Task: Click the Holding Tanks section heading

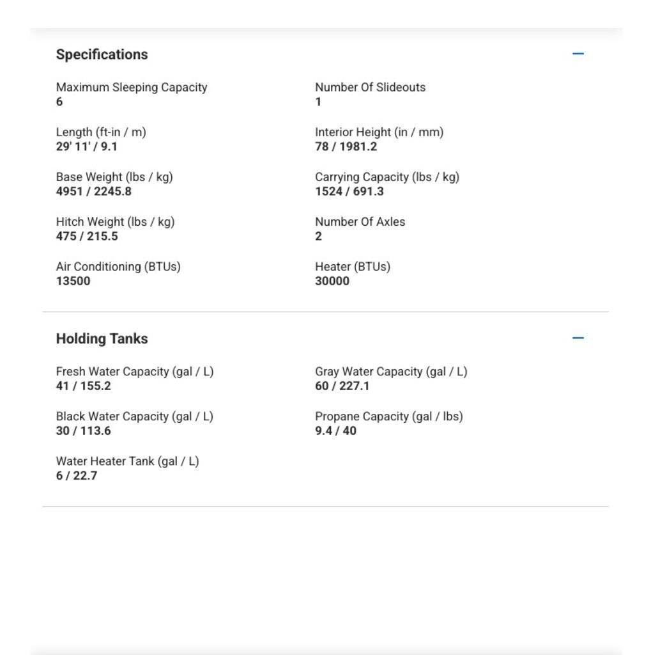Action: pyautogui.click(x=102, y=339)
